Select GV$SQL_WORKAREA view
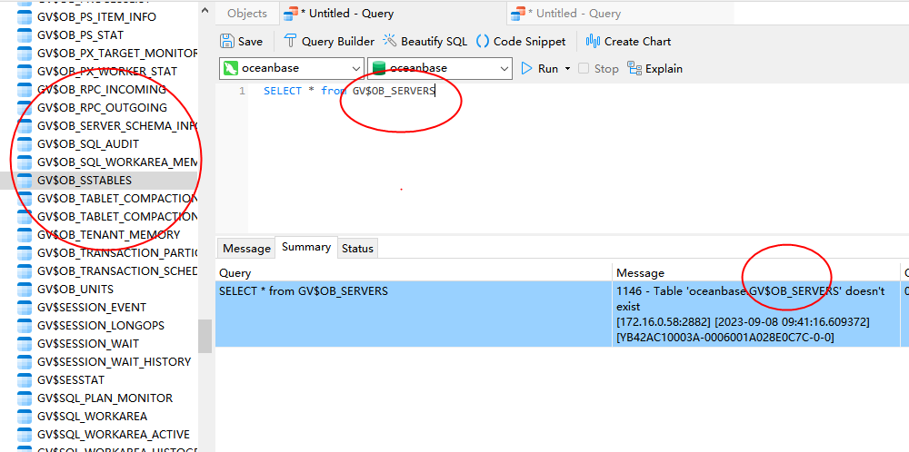The height and width of the screenshot is (452, 909). tap(92, 416)
